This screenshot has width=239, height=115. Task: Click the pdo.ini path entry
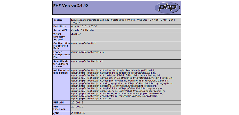tap(148, 80)
